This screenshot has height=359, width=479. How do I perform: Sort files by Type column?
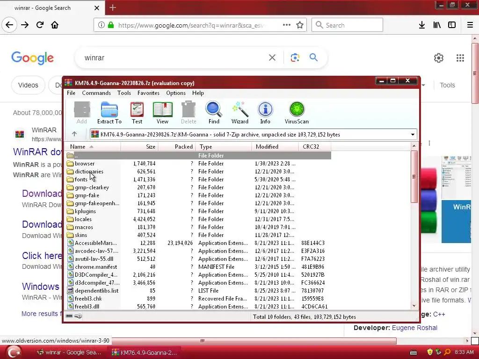click(223, 146)
